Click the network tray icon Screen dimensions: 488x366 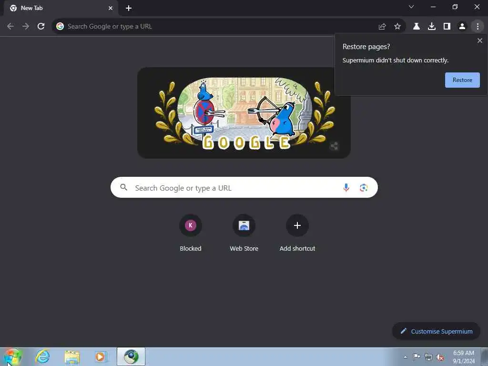click(428, 357)
